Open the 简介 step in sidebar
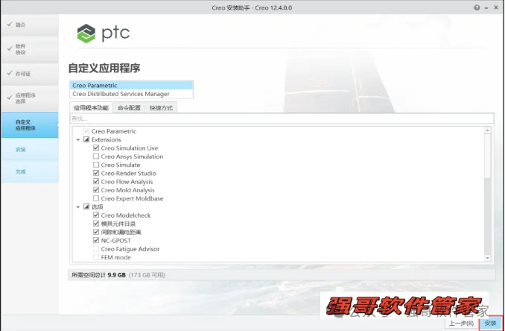505x331 pixels. tap(30, 25)
